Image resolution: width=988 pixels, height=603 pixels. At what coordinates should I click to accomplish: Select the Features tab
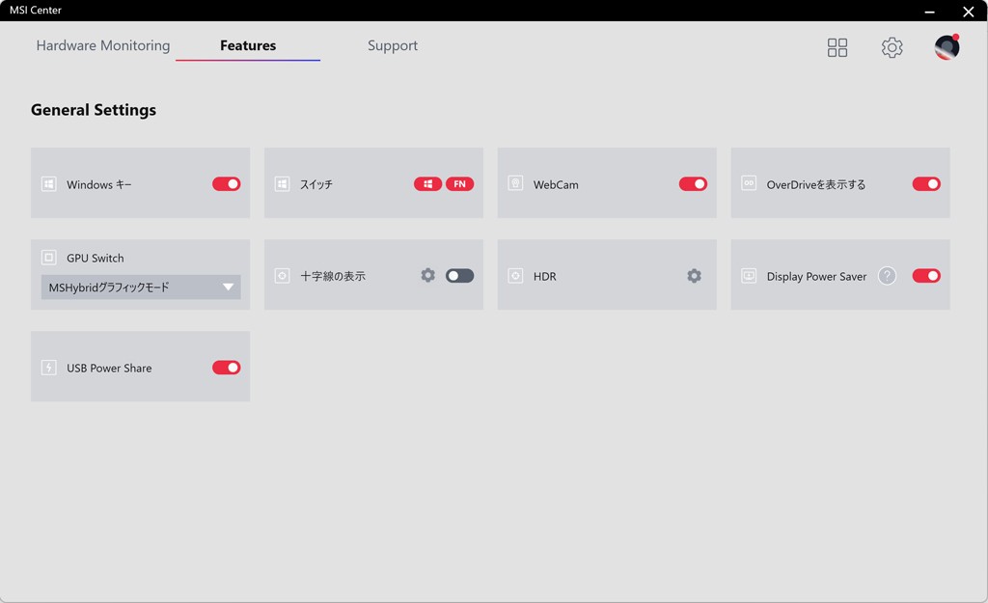point(248,45)
